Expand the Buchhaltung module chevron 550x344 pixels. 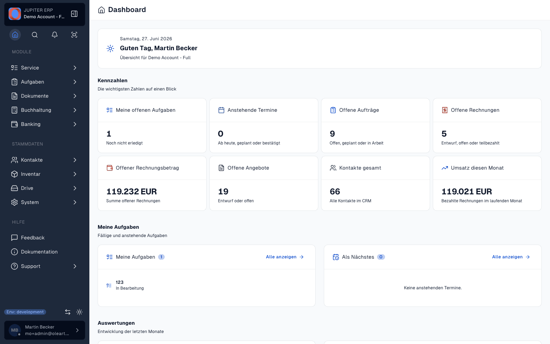(x=75, y=110)
